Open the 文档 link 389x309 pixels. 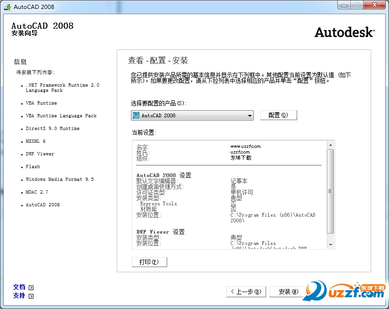pyautogui.click(x=19, y=287)
